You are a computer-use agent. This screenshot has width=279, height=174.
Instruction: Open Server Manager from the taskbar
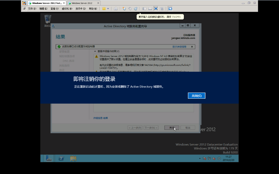coord(49,158)
